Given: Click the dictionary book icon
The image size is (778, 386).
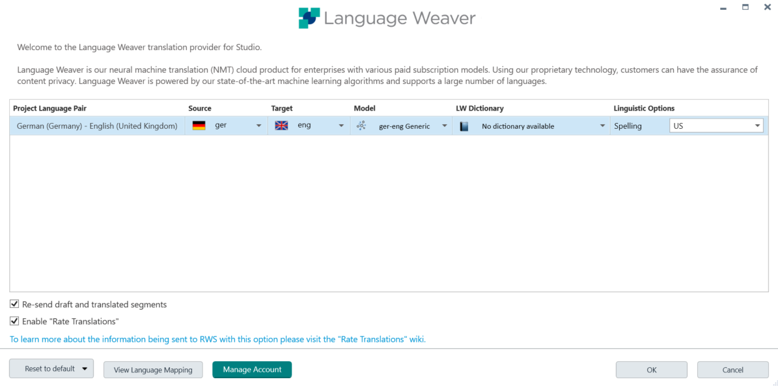Looking at the screenshot, I should [464, 126].
